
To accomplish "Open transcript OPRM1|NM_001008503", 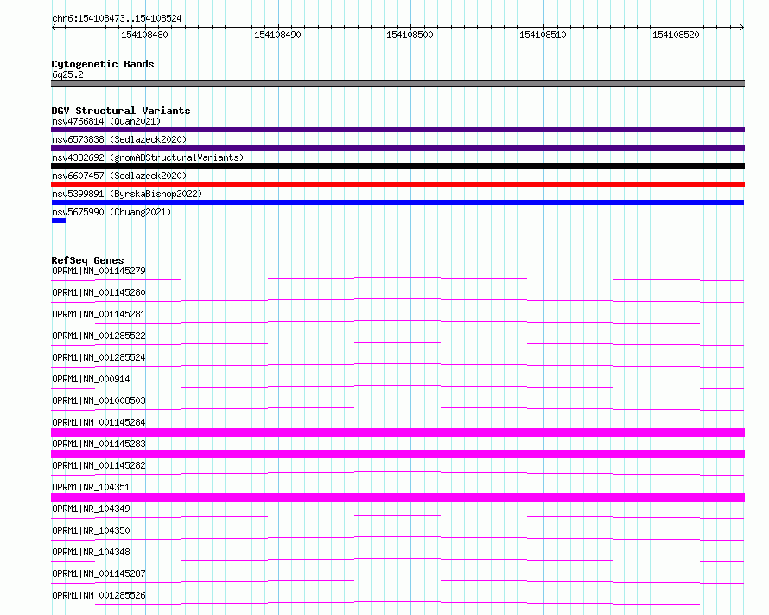I will [99, 400].
